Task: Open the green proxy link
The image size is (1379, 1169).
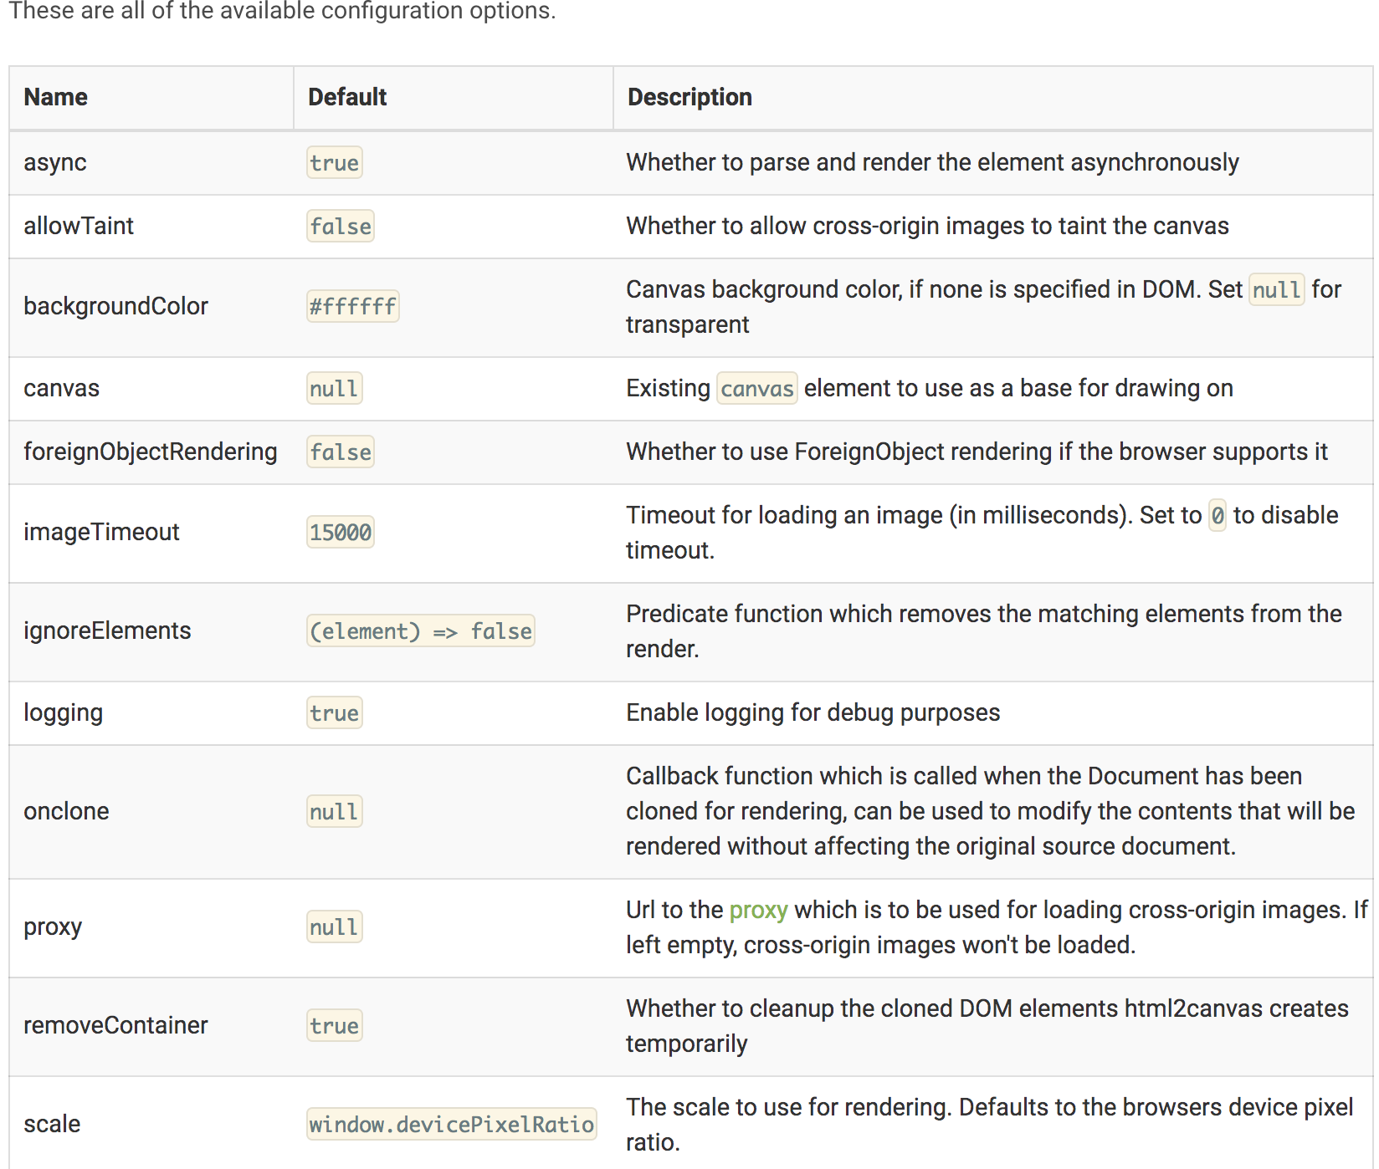Action: [758, 910]
